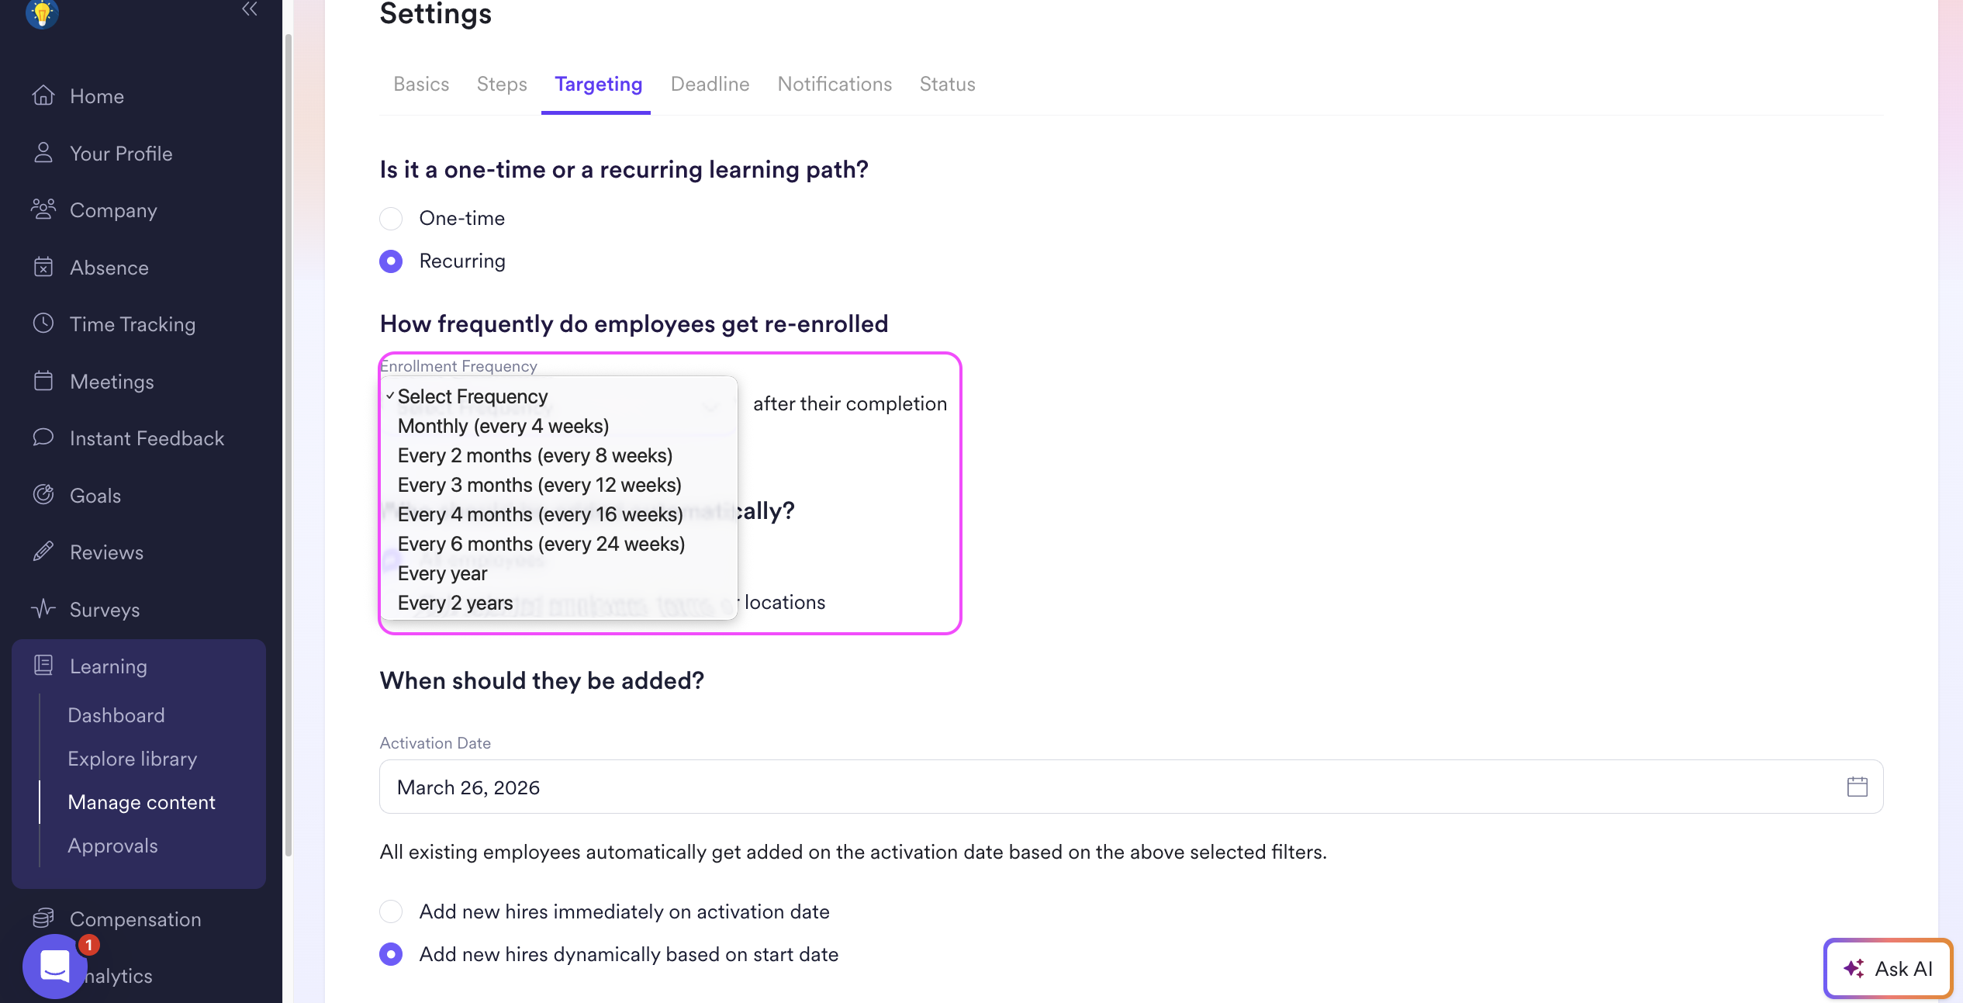Image resolution: width=1963 pixels, height=1003 pixels.
Task: Open Absence via its calendar icon
Action: 43,267
